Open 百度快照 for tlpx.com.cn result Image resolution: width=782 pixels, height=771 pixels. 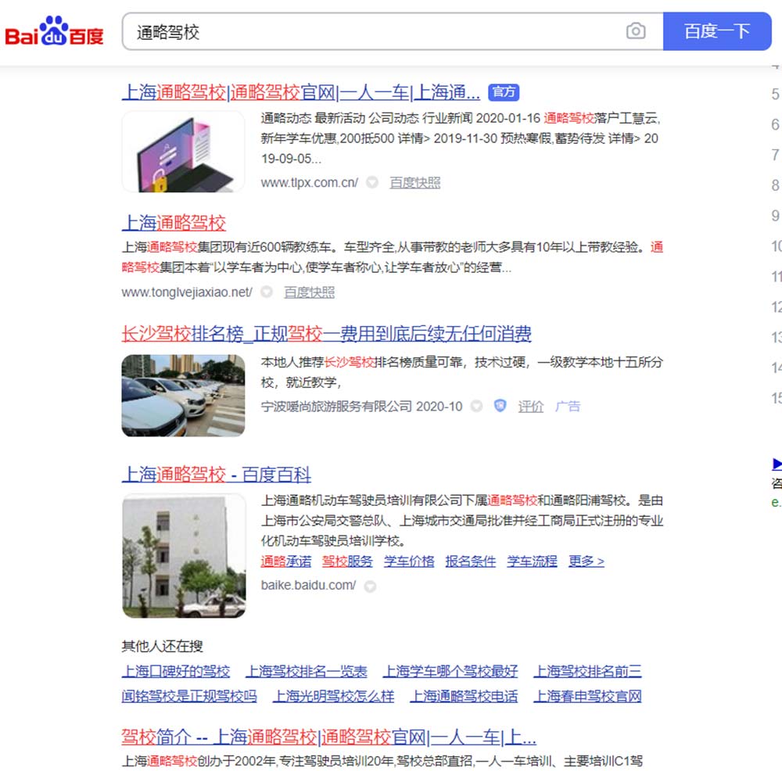pos(415,182)
